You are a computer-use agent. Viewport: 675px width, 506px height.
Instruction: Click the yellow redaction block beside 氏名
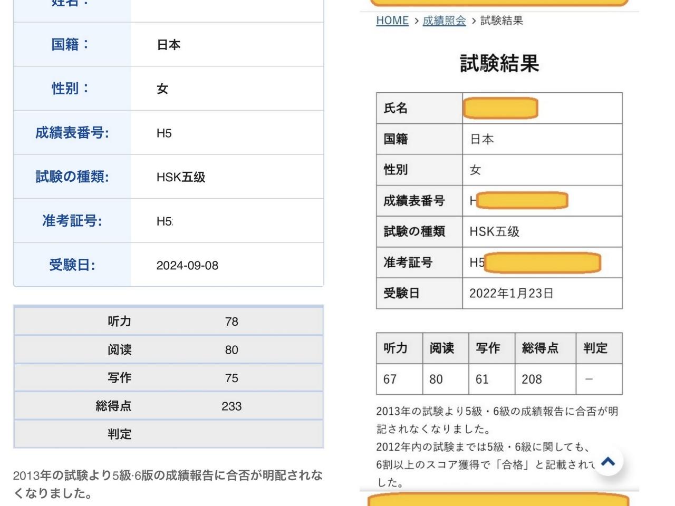(500, 108)
